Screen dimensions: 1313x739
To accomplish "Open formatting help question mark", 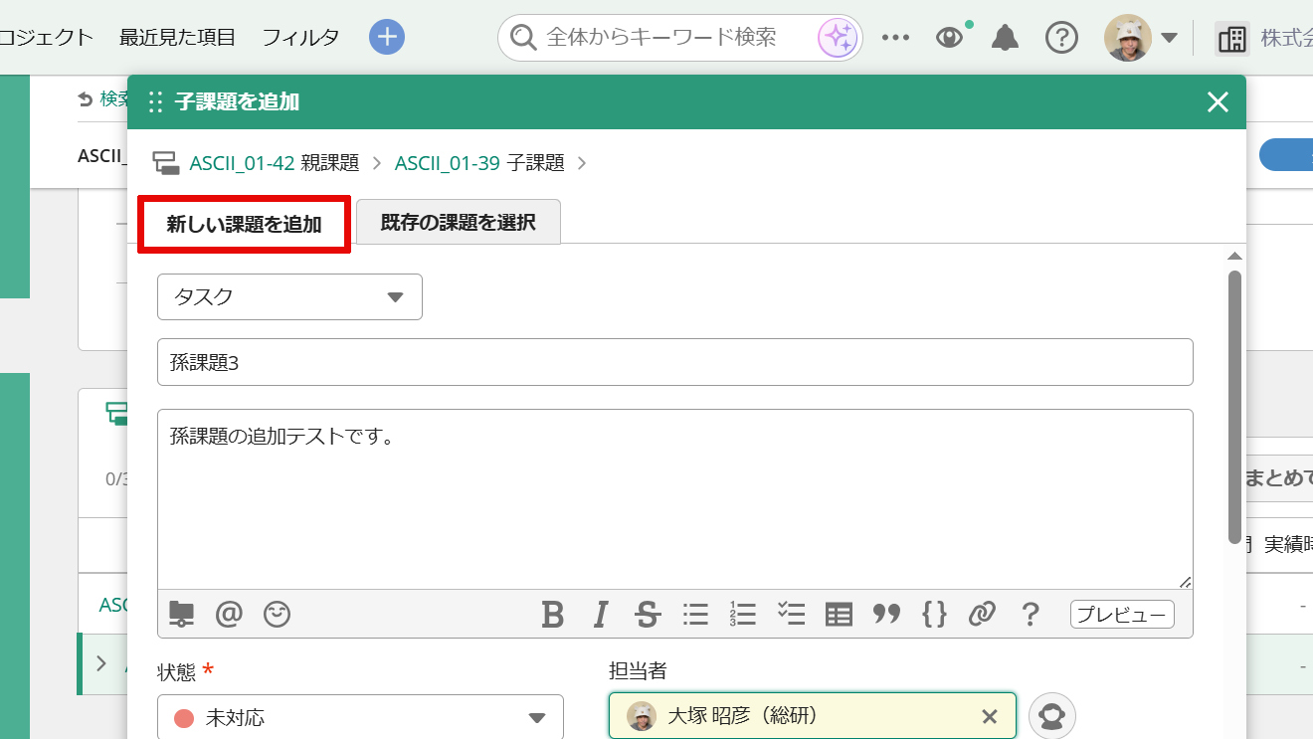I will (1031, 615).
